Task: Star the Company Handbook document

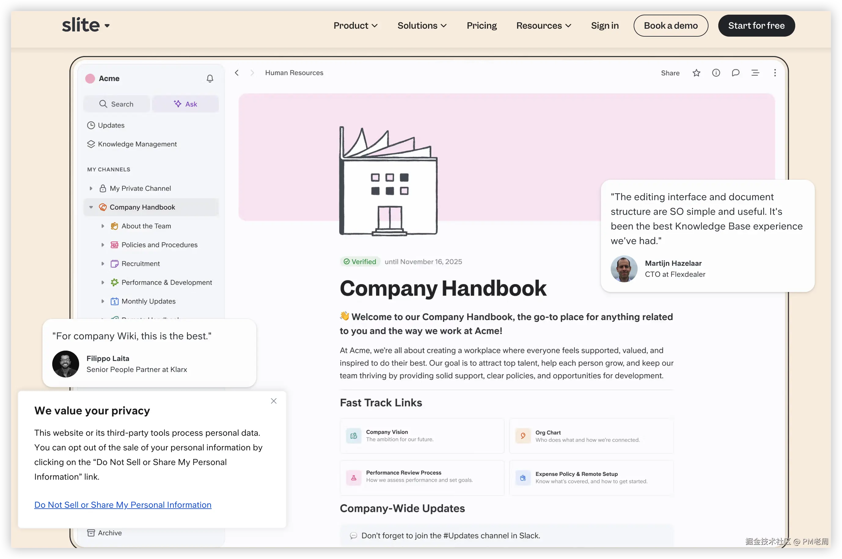Action: (x=696, y=73)
